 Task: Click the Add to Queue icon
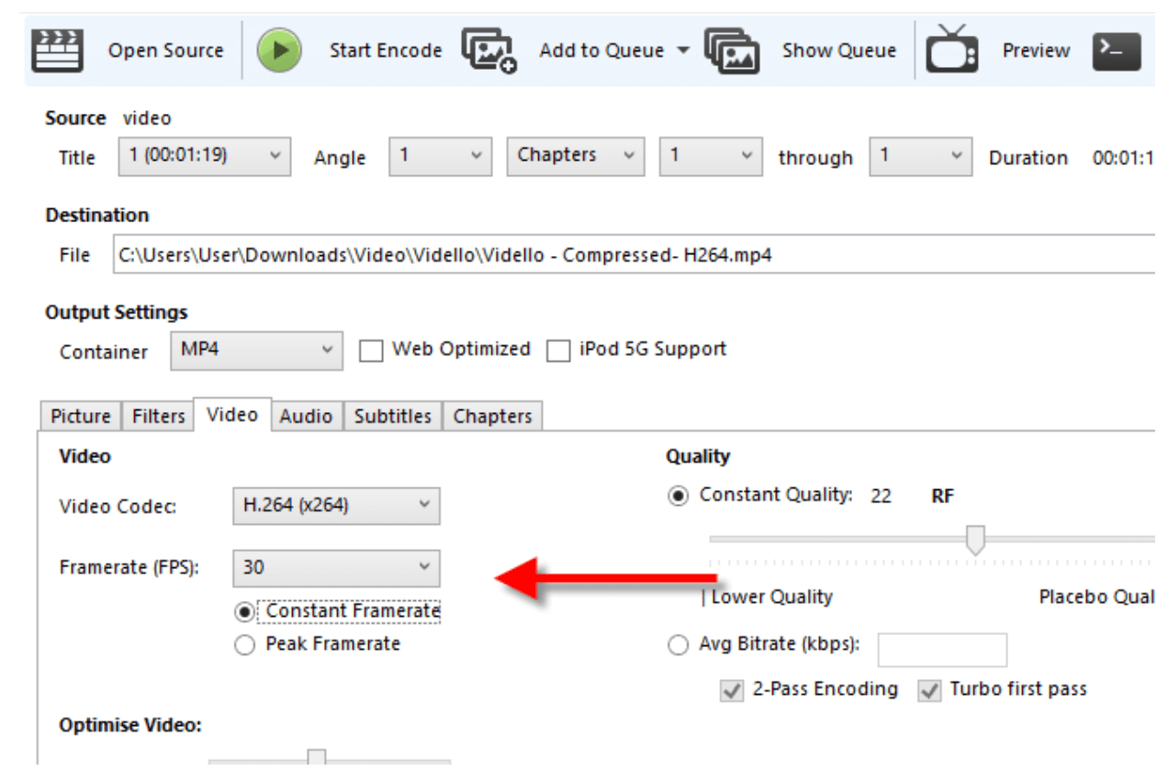489,50
